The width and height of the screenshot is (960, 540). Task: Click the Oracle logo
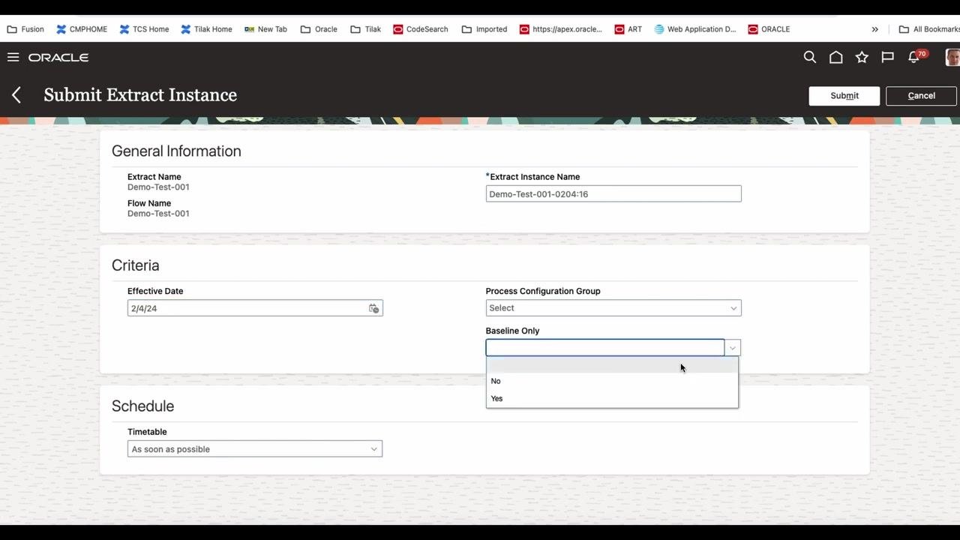[58, 57]
